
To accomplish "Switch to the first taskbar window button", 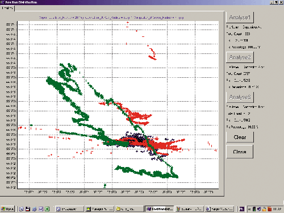I will coord(69,209).
